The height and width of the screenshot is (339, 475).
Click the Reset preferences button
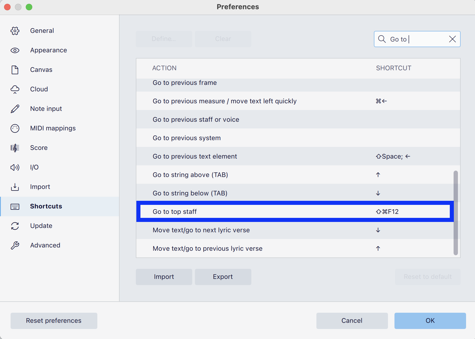(54, 321)
